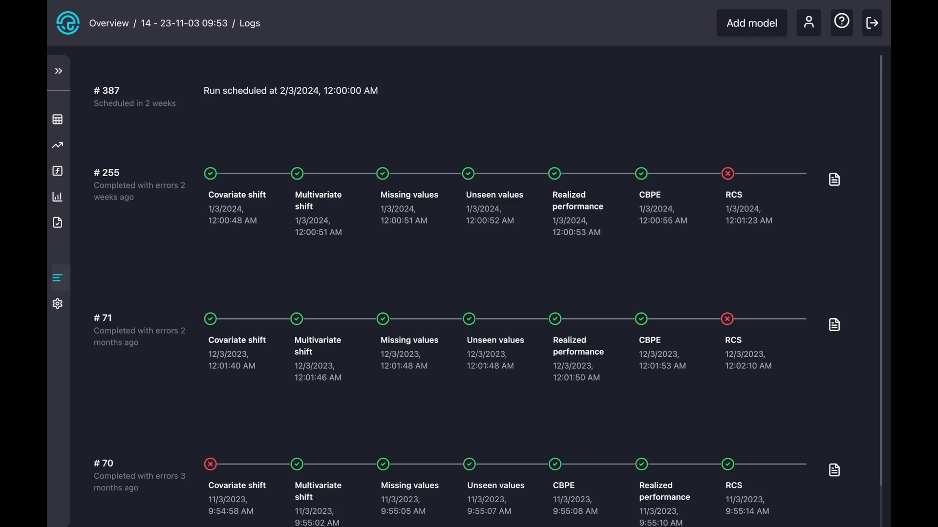
Task: Open model 14 - 23-11-03 09:53 breadcrumb
Action: click(184, 23)
